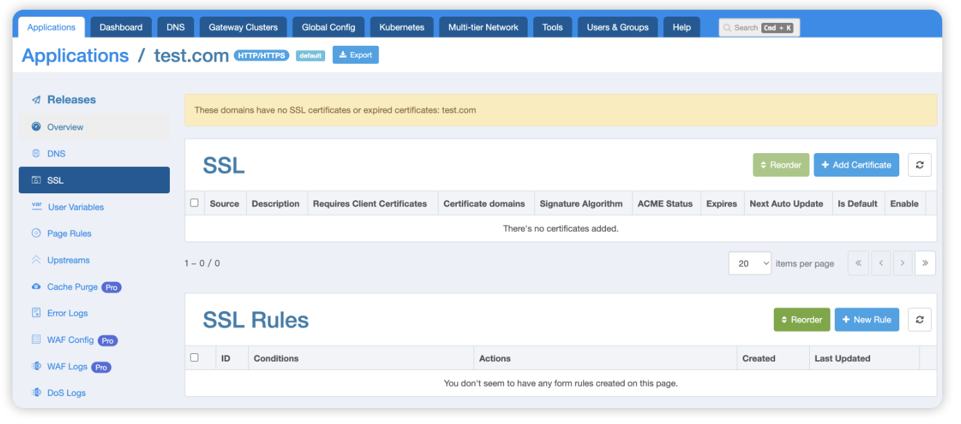
Task: Click the Search input field
Action: point(759,28)
